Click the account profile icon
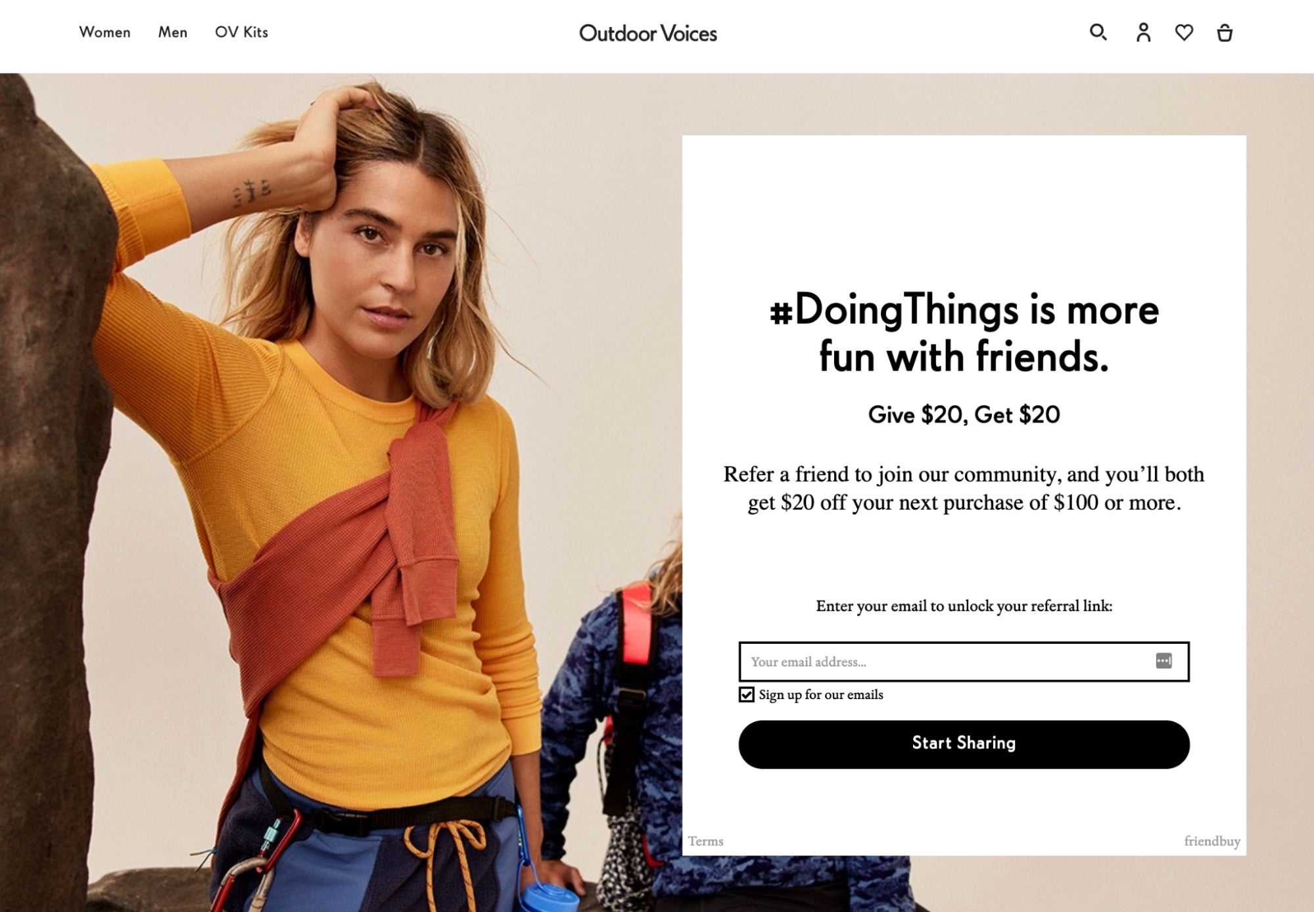This screenshot has height=912, width=1314. [x=1143, y=32]
